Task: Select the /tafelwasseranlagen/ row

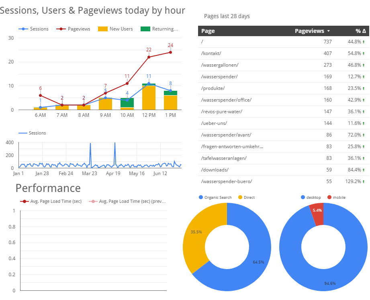Action: point(283,158)
